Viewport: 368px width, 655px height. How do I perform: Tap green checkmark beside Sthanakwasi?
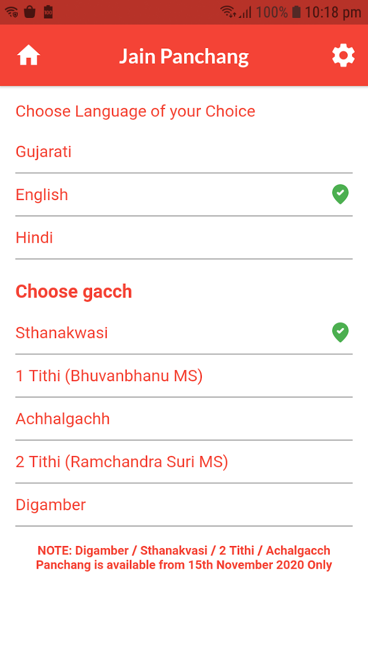[x=341, y=332]
